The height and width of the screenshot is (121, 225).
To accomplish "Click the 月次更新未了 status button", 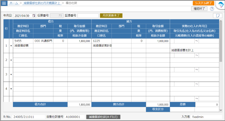I will [111, 15].
